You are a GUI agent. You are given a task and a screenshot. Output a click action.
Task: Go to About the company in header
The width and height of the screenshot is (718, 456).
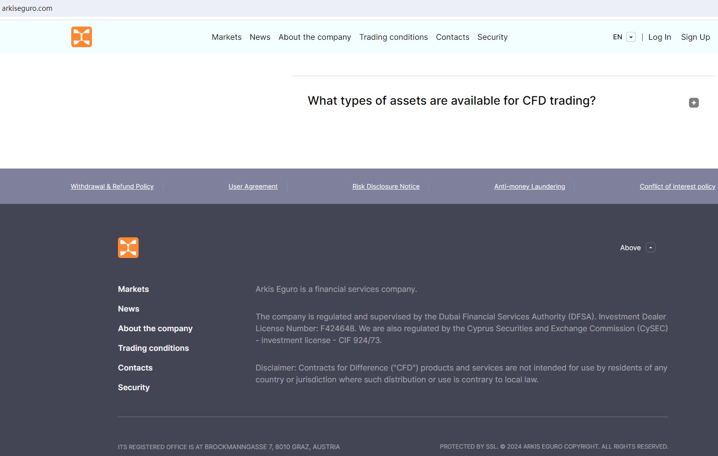click(315, 37)
